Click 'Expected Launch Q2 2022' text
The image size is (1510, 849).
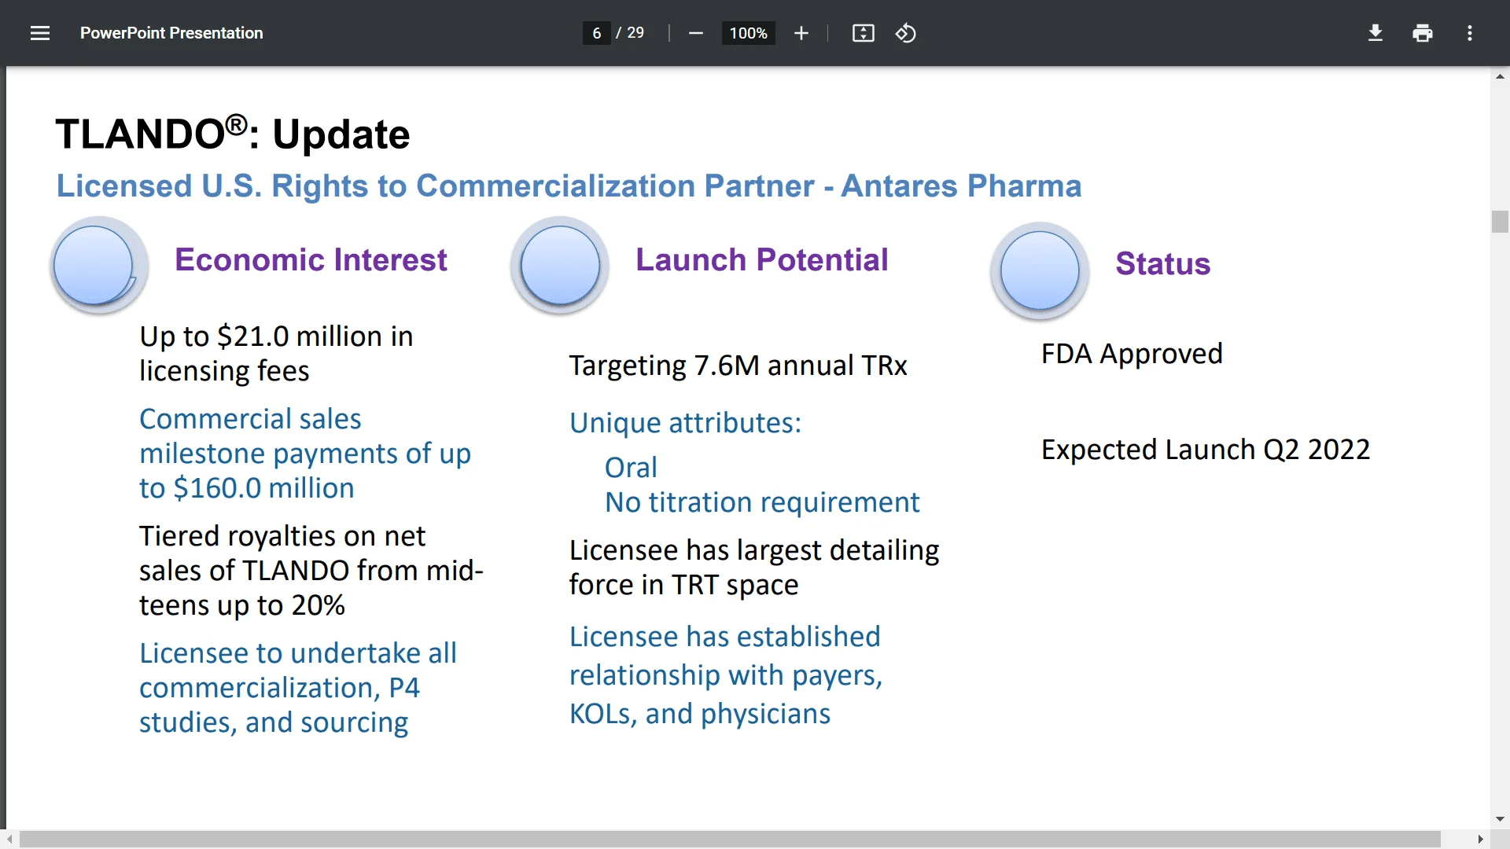click(1206, 450)
